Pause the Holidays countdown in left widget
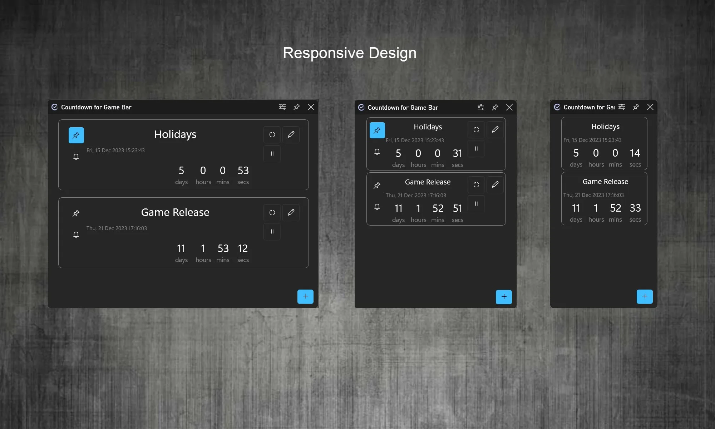The height and width of the screenshot is (429, 715). (272, 154)
